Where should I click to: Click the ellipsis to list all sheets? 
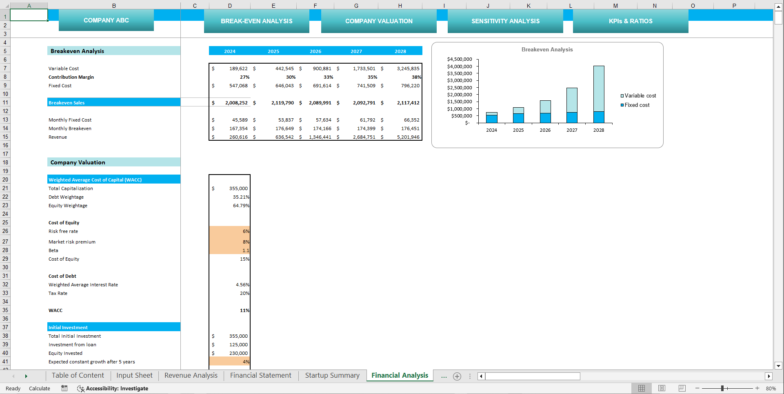pos(444,376)
